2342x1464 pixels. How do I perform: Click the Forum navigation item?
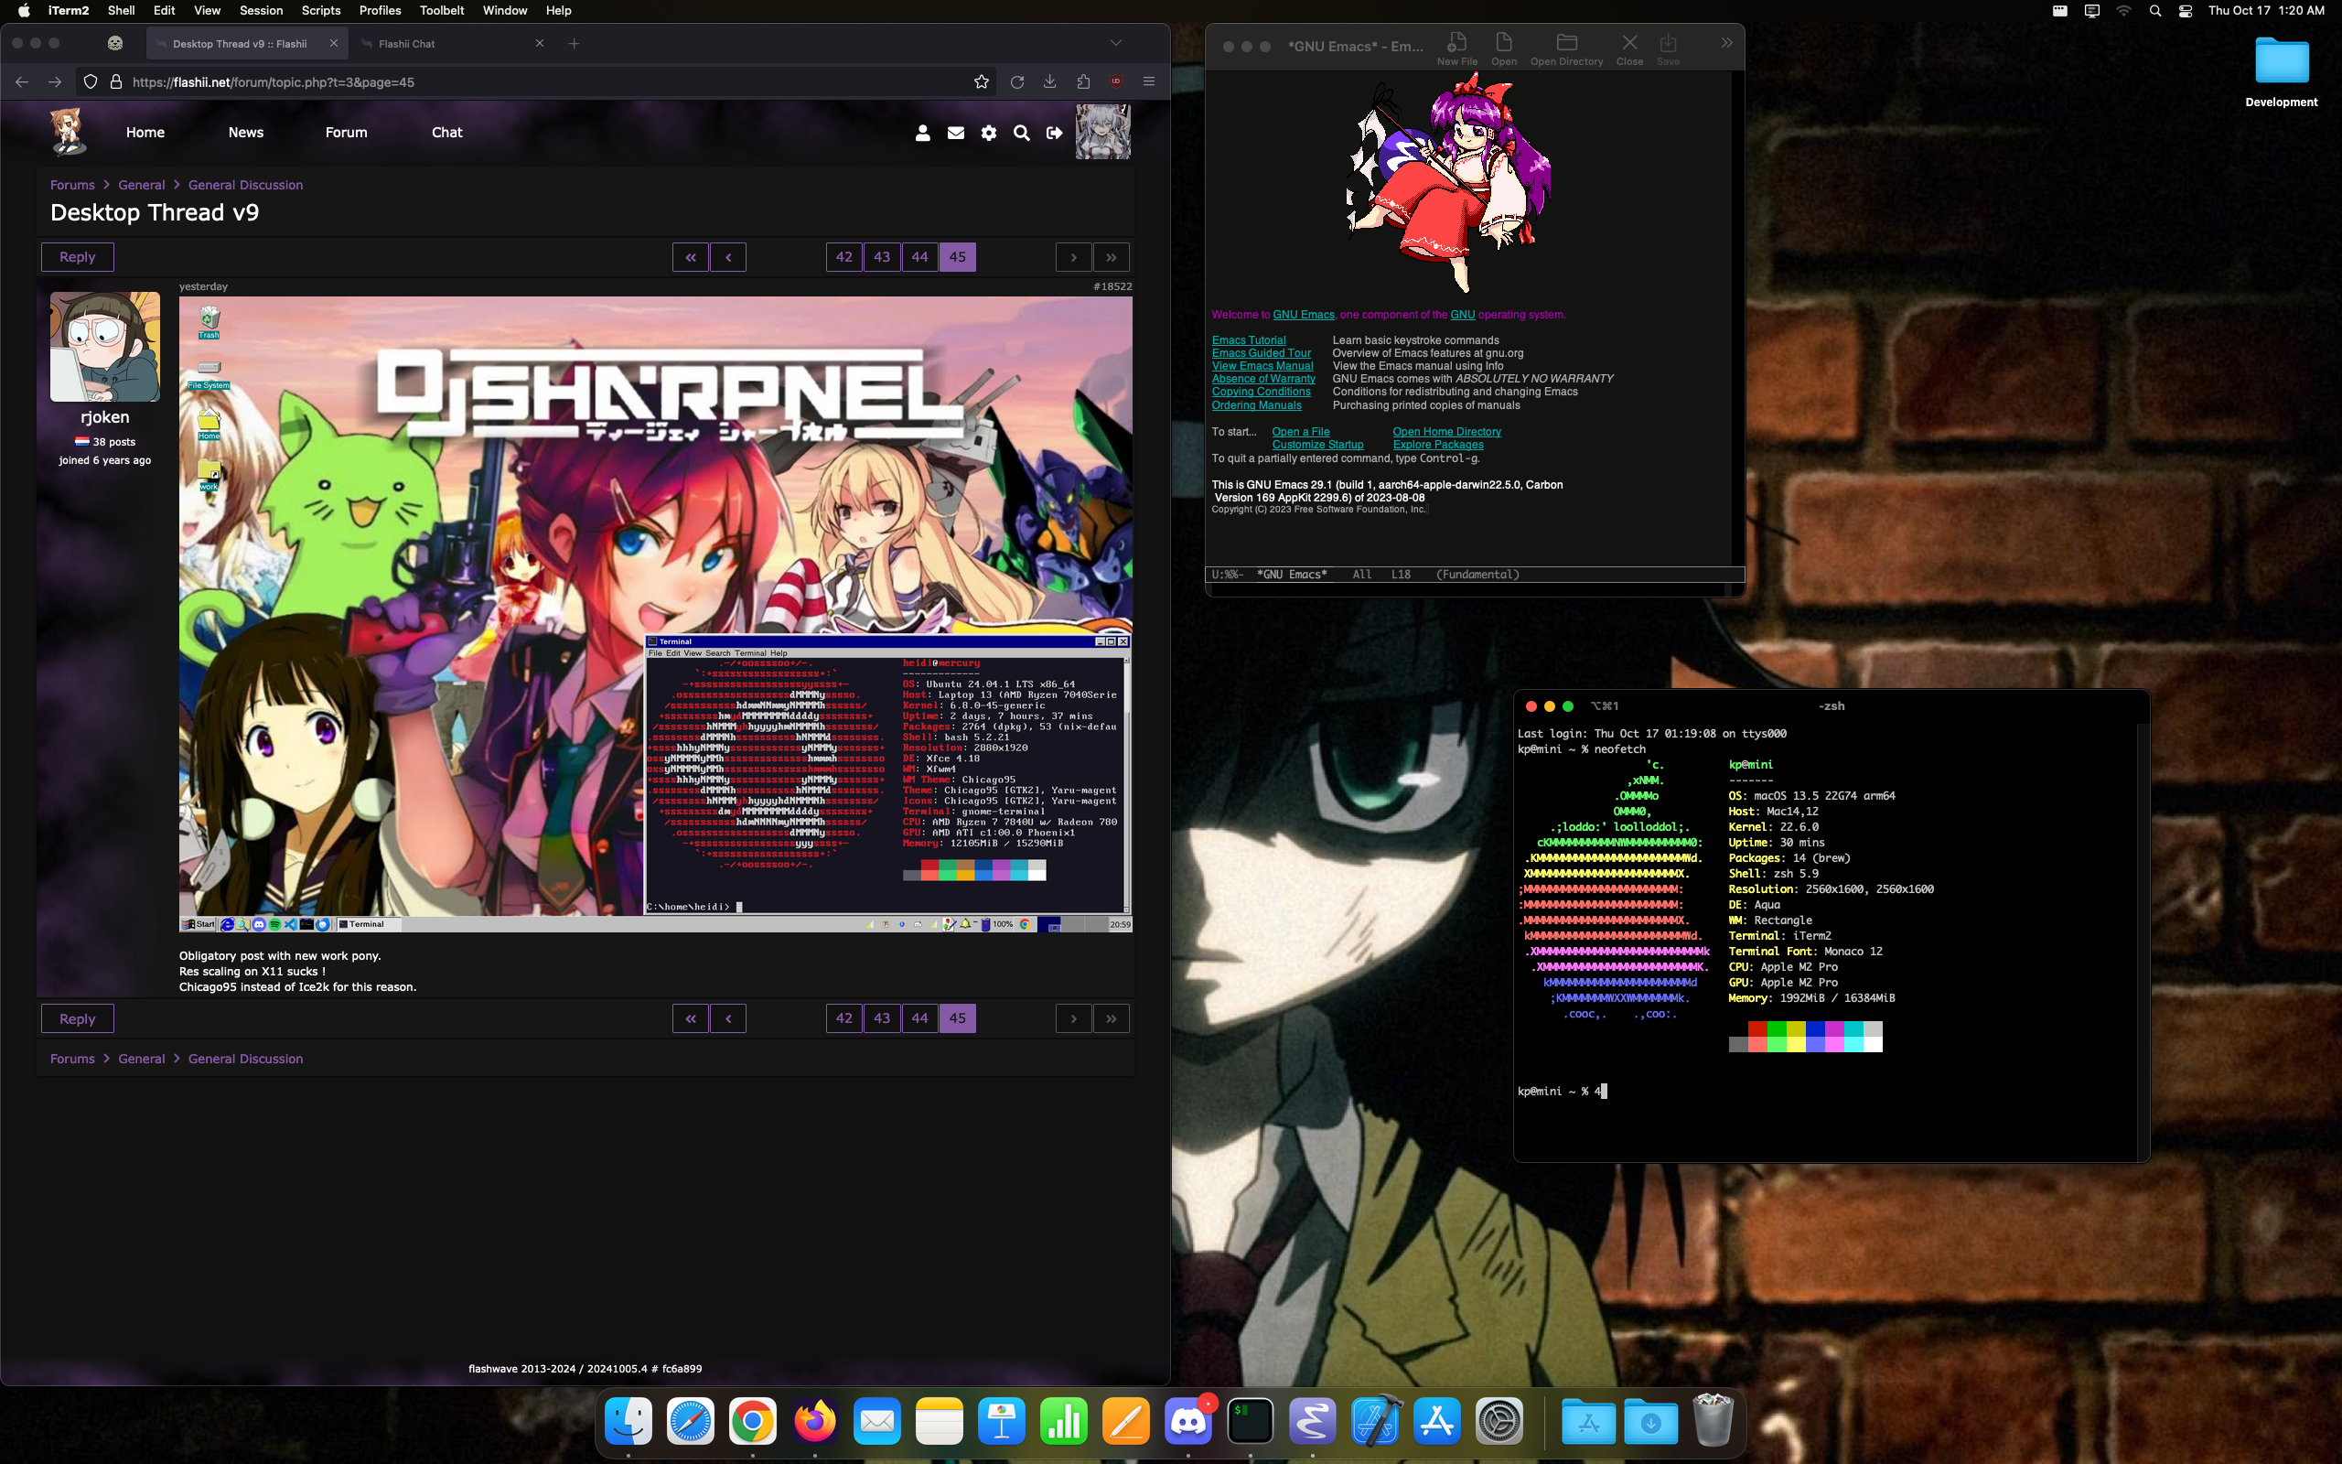coord(347,133)
